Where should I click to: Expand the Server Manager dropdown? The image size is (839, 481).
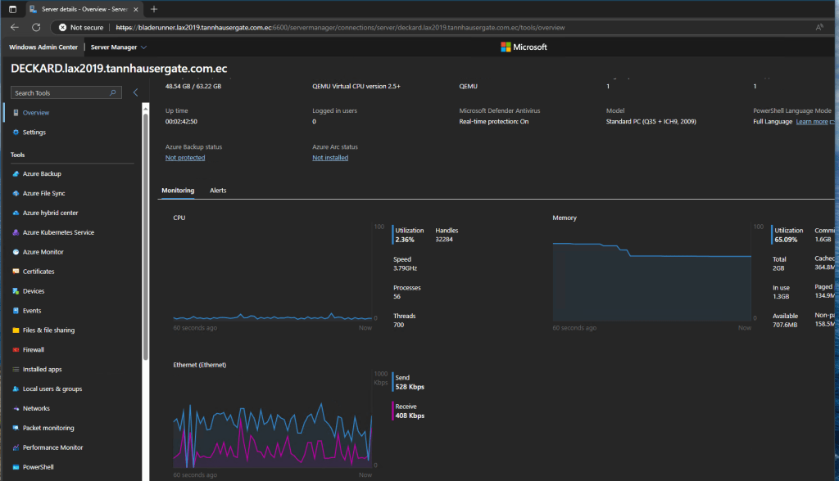[x=119, y=47]
